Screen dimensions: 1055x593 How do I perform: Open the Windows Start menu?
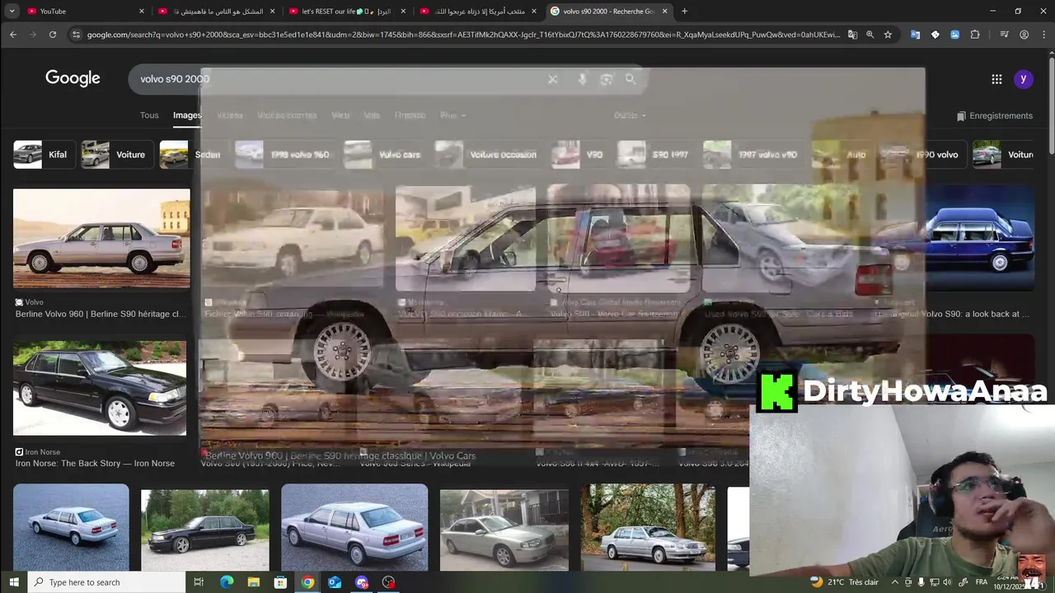13,582
